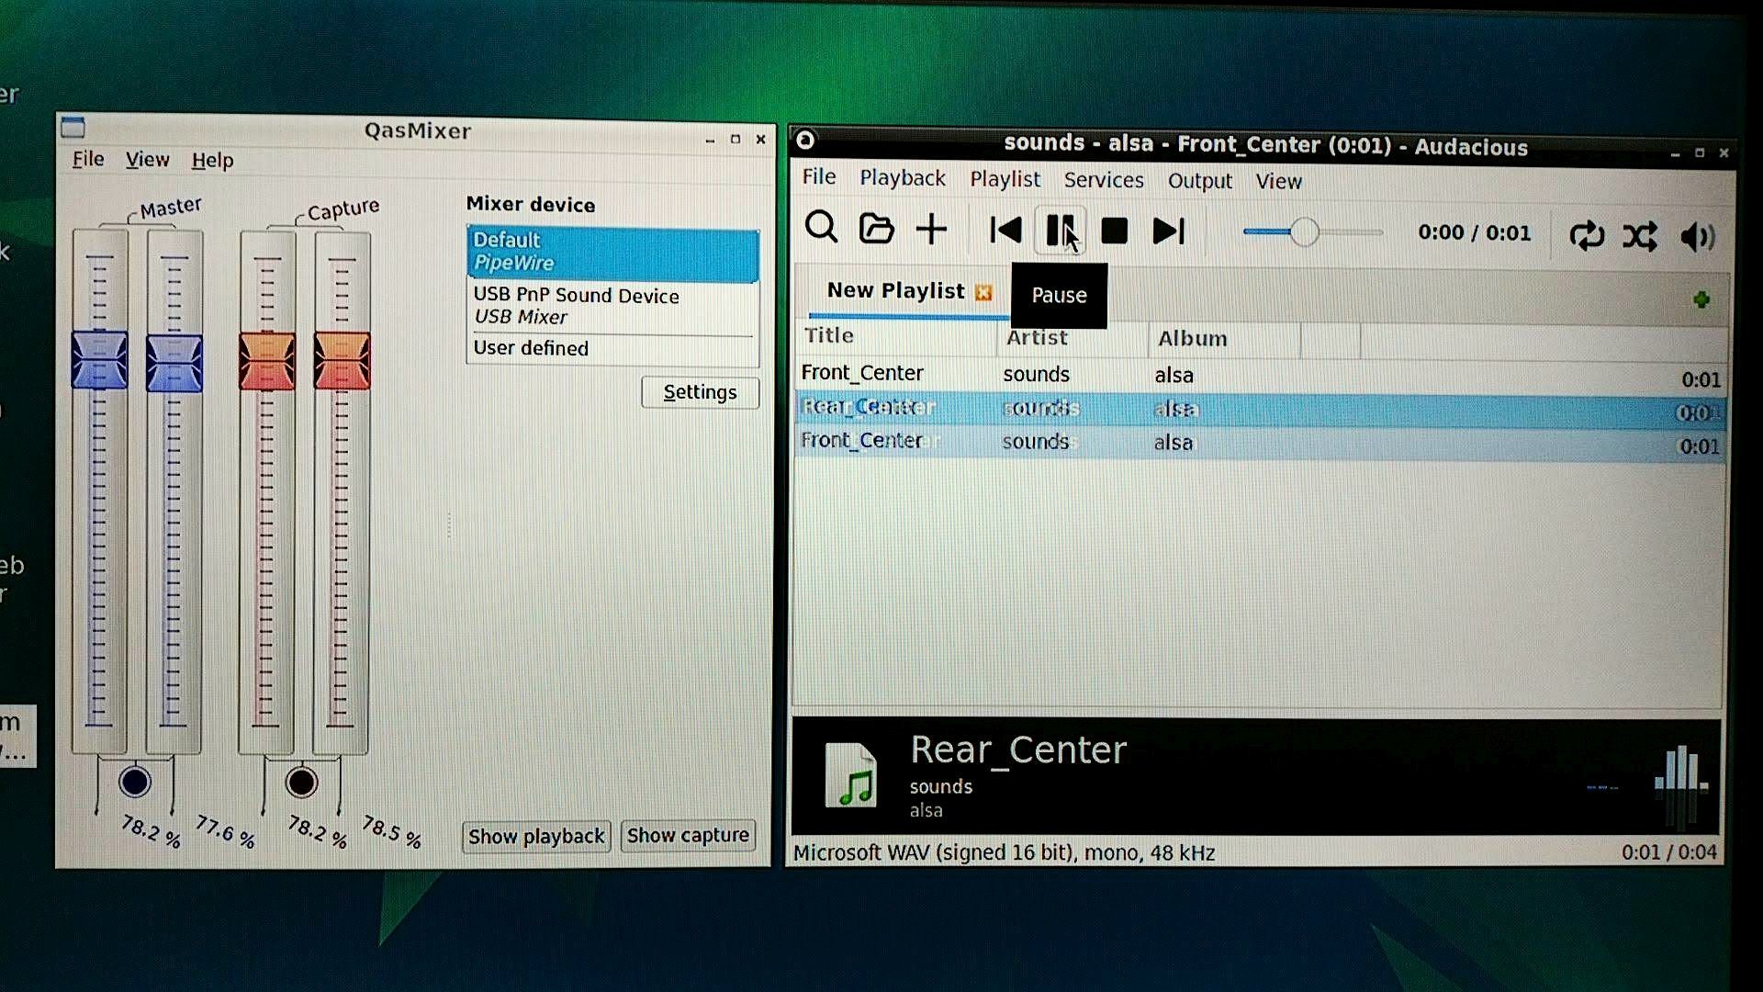Screen dimensions: 1763x992
Task: Select USB PnP Sound Device mixer
Action: [x=612, y=306]
